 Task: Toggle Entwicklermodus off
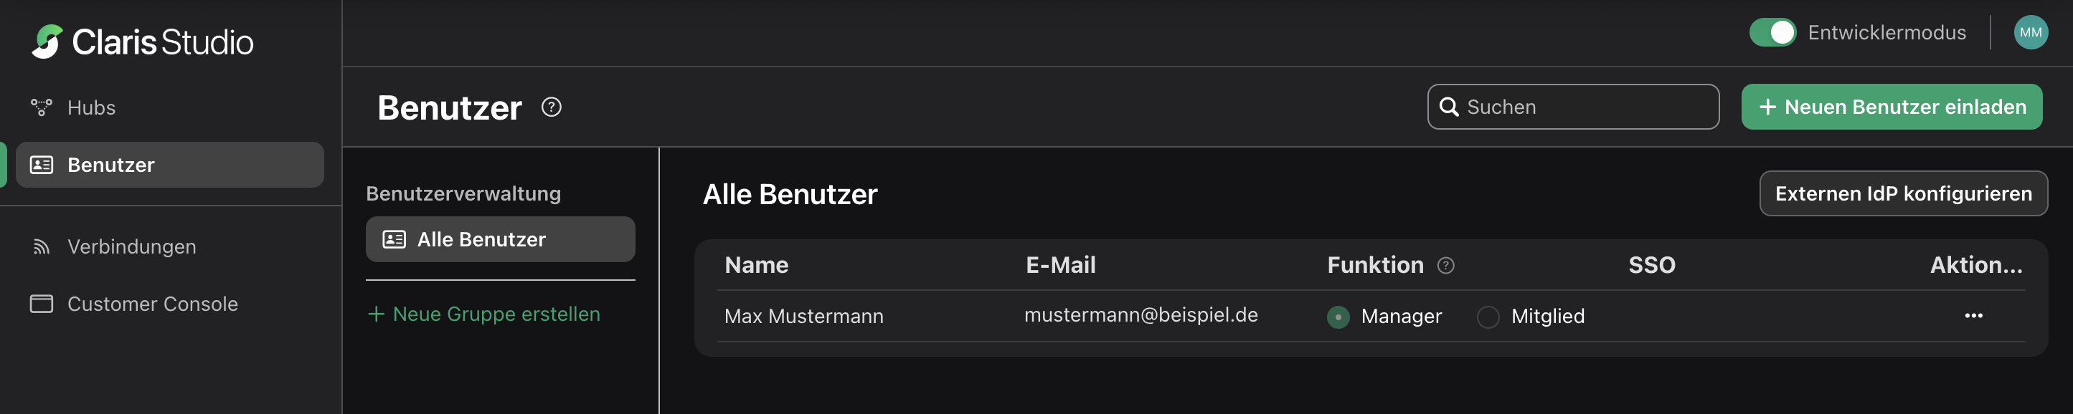coord(1773,32)
